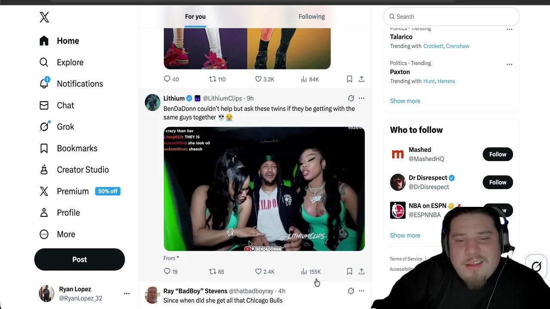
Task: Open Notifications bell in sidebar
Action: pyautogui.click(x=44, y=83)
